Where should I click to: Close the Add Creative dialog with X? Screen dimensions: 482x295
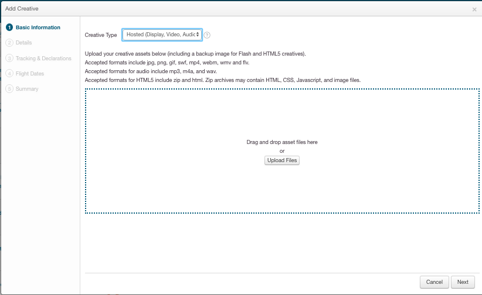pyautogui.click(x=474, y=9)
